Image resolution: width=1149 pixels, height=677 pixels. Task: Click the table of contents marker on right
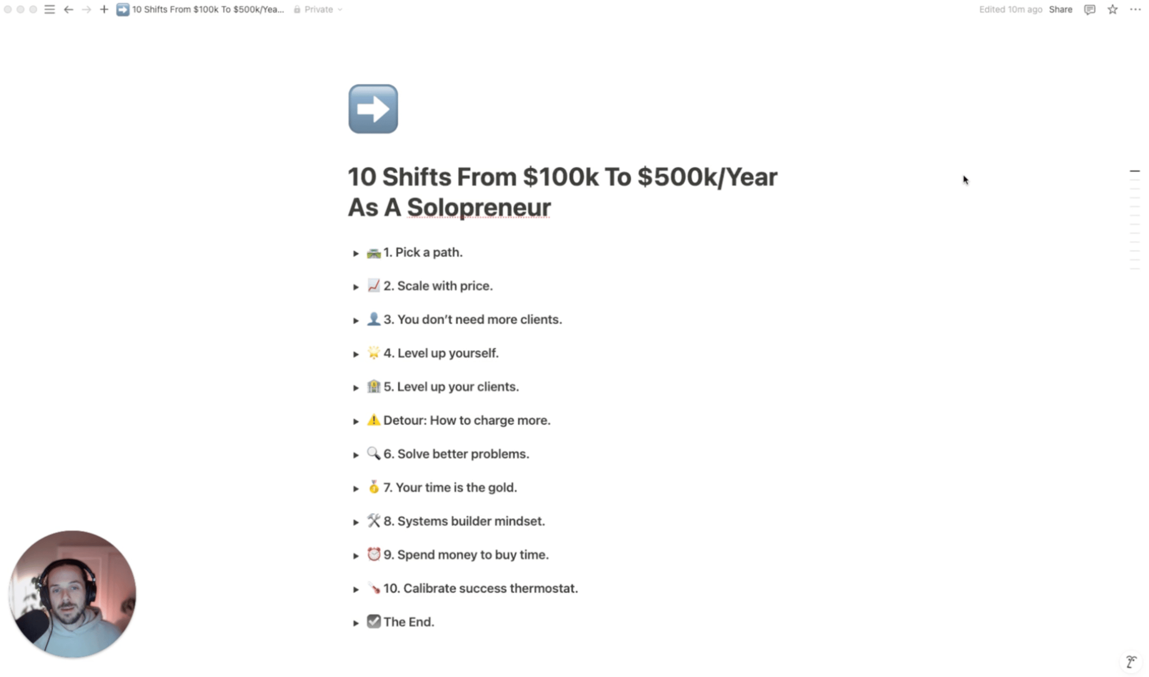click(x=1135, y=171)
